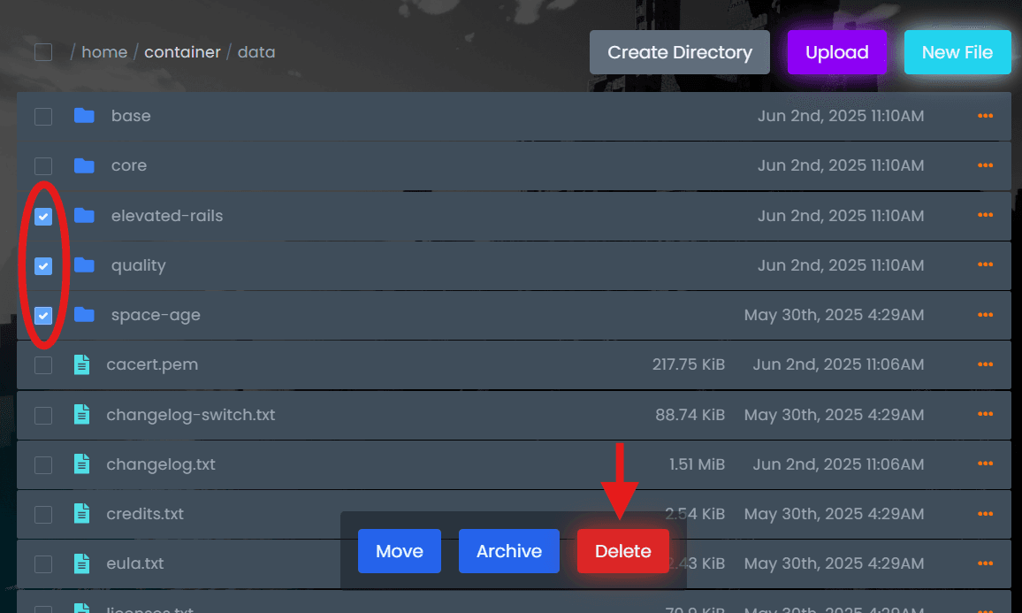Select the eula.txt checkbox
Screen dimensions: 1022x613
tap(43, 564)
